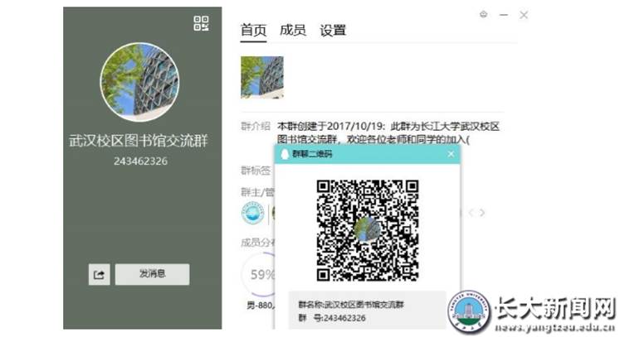Close the group profile window
Screen dimensions: 620x337
point(524,15)
